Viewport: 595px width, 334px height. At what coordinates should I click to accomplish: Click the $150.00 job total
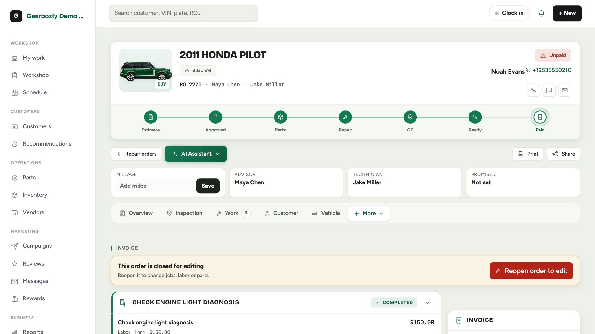tap(422, 323)
